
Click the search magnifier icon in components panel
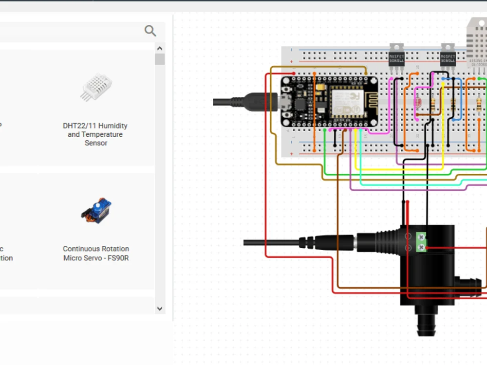point(150,30)
